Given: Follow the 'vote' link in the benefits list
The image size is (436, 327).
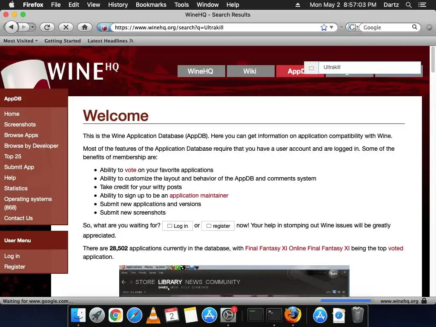Looking at the screenshot, I should [130, 170].
